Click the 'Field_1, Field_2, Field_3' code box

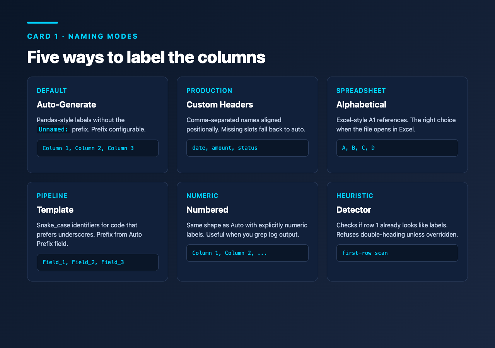tap(97, 262)
